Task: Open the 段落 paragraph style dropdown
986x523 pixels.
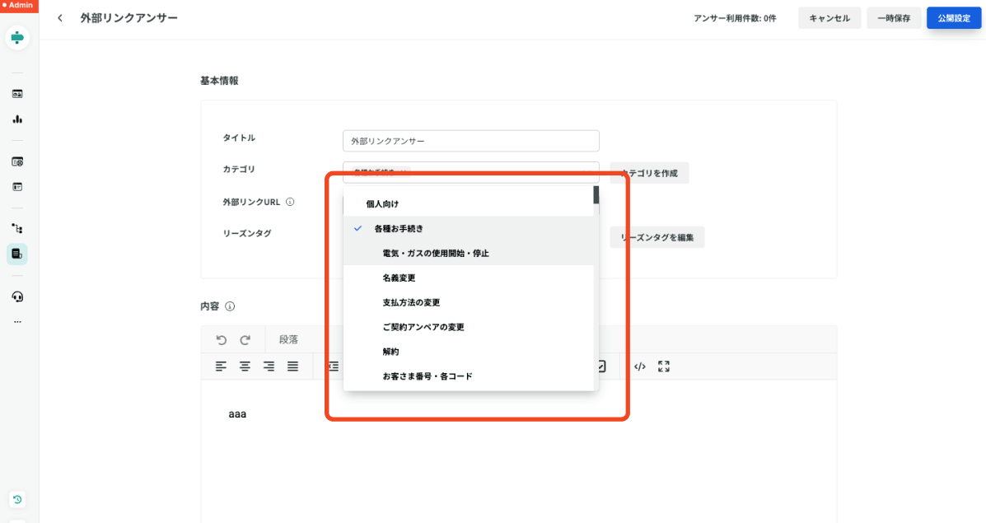Action: click(x=288, y=339)
